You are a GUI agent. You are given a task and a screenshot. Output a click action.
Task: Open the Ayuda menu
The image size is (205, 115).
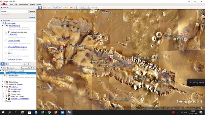click(x=39, y=4)
